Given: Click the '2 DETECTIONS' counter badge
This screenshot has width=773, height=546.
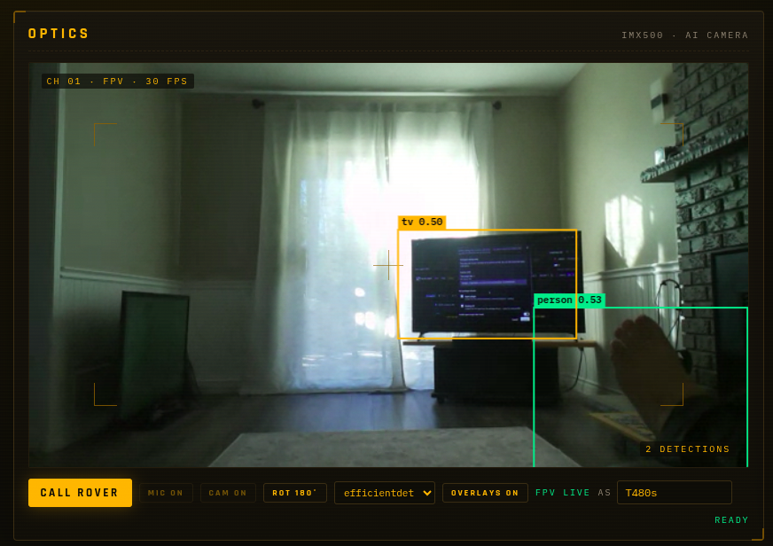Looking at the screenshot, I should 687,448.
